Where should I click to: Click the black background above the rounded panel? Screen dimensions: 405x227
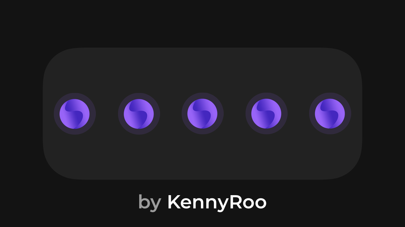pos(202,24)
